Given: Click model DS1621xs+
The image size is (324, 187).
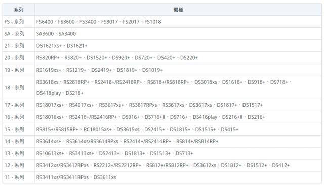Looking at the screenshot, I should click(49, 46).
